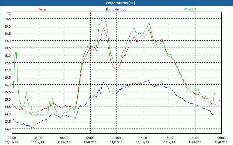Click the 19,5 y-axis value
The height and width of the screenshot is (145, 233).
point(7,34)
